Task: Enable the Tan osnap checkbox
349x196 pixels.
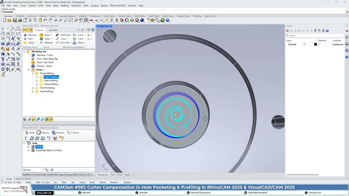Action: point(69,182)
